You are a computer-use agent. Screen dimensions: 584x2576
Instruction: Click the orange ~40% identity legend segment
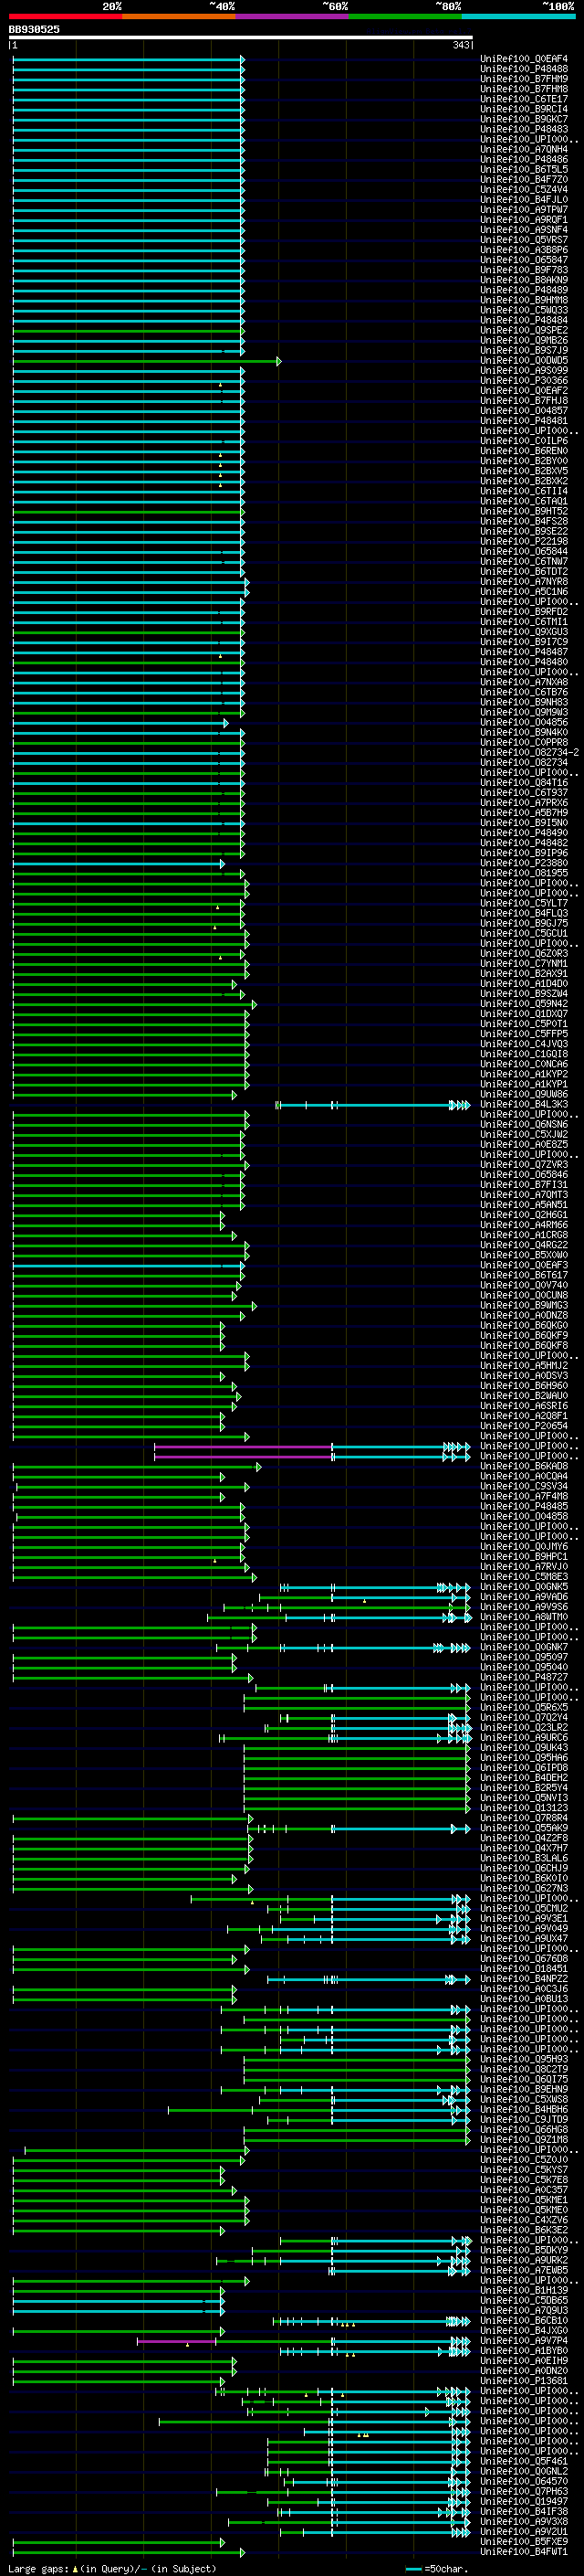pyautogui.click(x=179, y=16)
